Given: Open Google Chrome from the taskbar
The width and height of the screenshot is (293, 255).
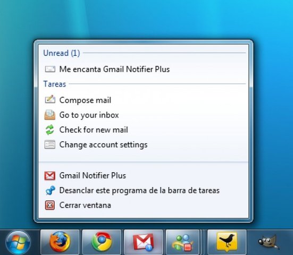Looking at the screenshot, I should (102, 242).
